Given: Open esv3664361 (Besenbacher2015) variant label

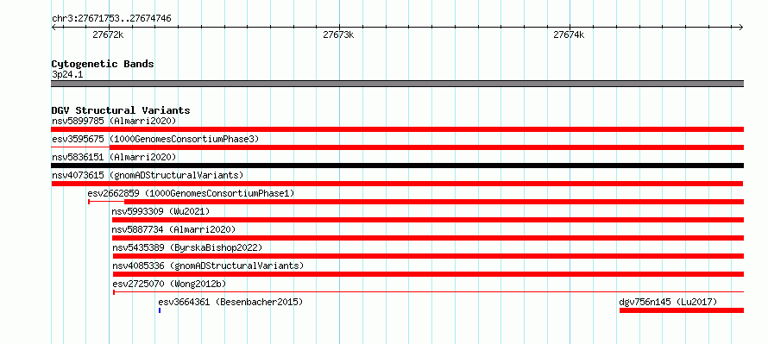Looking at the screenshot, I should 230,302.
